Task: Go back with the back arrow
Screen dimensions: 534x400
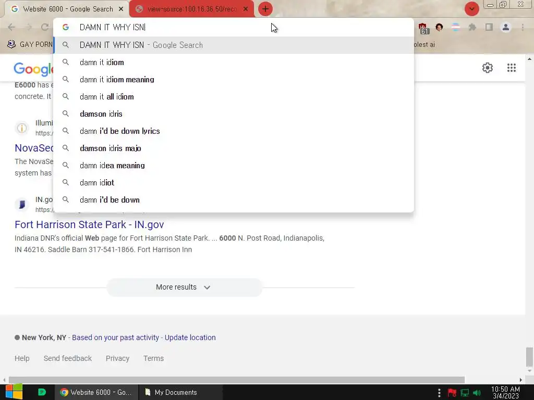Action: 11,27
